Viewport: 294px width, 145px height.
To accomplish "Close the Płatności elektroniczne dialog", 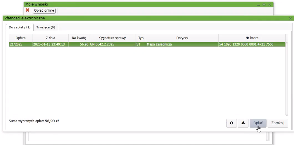I will 290,19.
